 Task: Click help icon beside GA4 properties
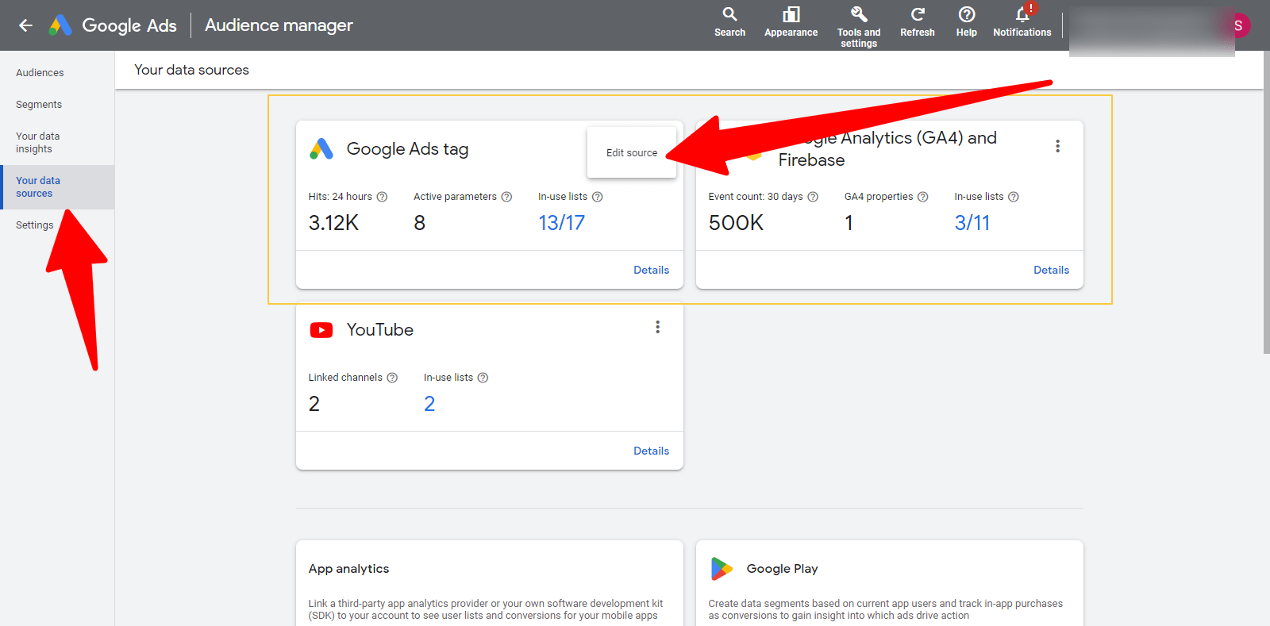pyautogui.click(x=922, y=197)
